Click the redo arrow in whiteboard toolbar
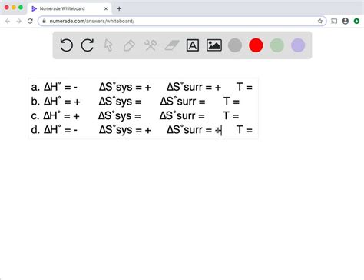 pyautogui.click(x=88, y=45)
